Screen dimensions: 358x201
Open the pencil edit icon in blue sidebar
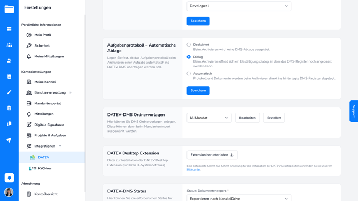[x=9, y=92]
